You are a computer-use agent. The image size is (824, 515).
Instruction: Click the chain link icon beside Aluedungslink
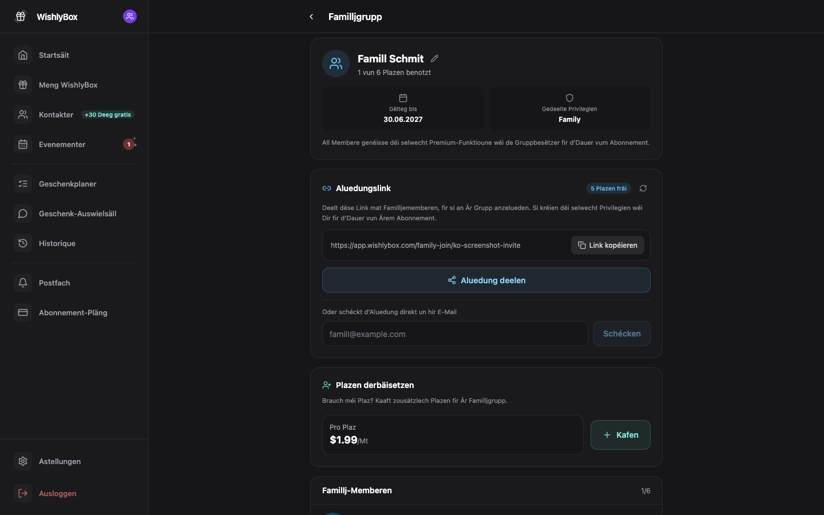click(x=327, y=188)
